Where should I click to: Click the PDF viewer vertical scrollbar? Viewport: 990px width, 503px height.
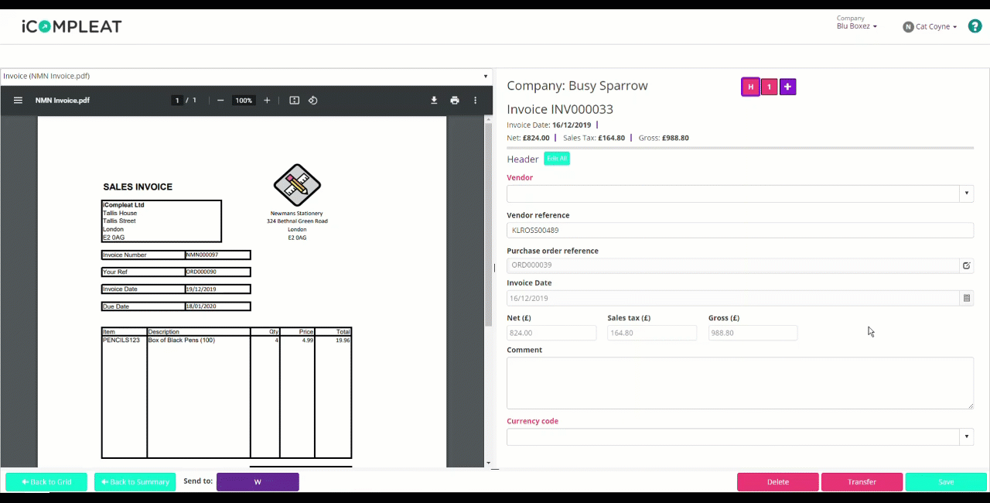(488, 224)
